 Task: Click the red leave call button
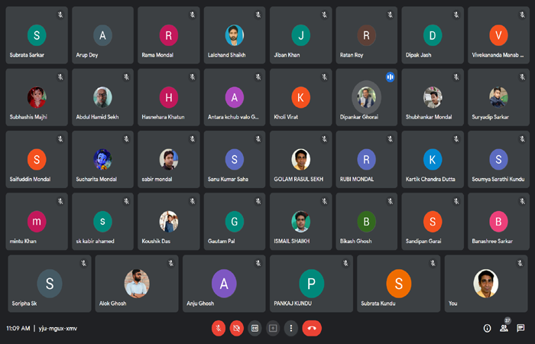pyautogui.click(x=312, y=328)
